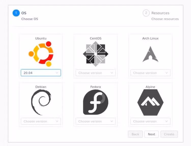Image resolution: width=191 pixels, height=146 pixels.
Task: Click the Back button
Action: 135,134
